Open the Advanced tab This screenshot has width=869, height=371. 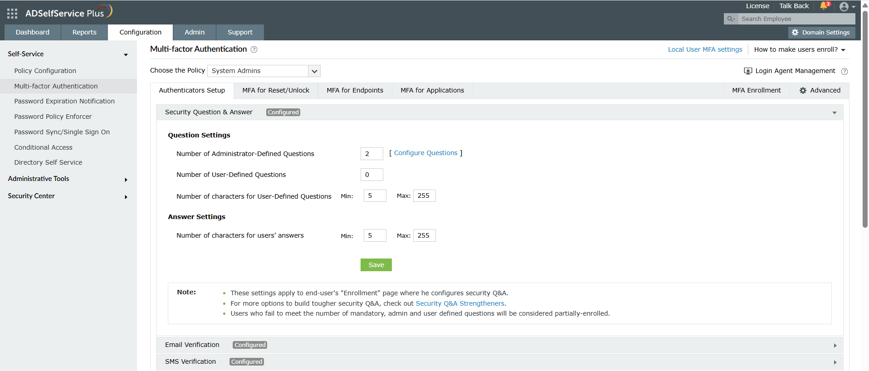pyautogui.click(x=820, y=91)
